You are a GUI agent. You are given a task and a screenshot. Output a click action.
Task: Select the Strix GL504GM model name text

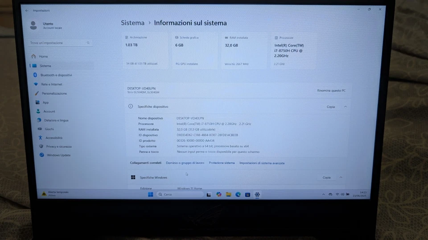(143, 92)
